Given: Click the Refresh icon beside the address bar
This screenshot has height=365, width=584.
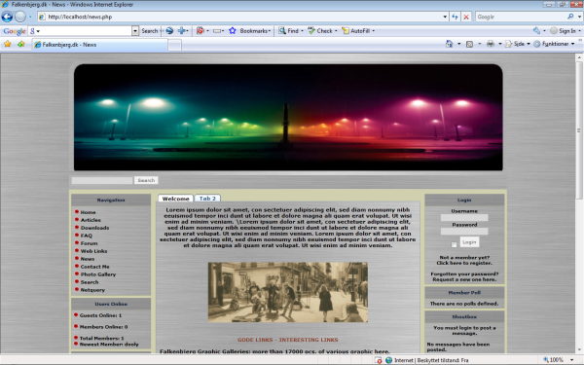Looking at the screenshot, I should coord(455,17).
